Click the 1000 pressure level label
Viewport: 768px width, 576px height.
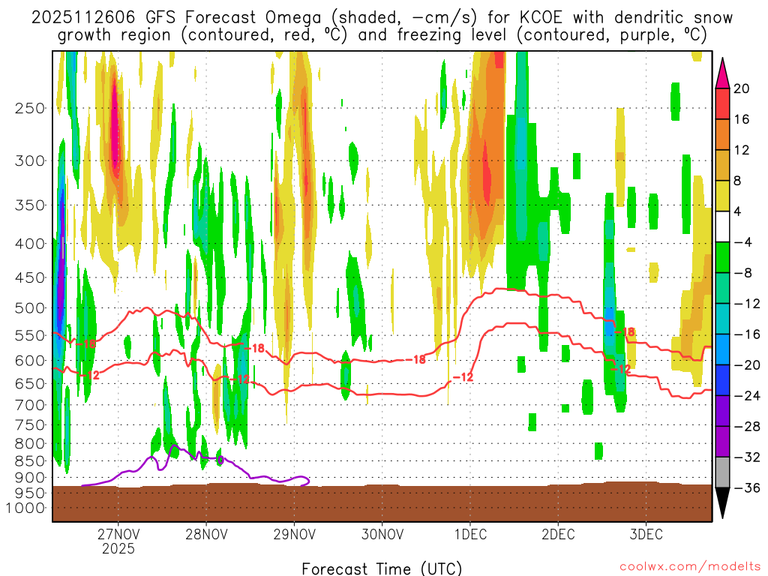tap(25, 508)
